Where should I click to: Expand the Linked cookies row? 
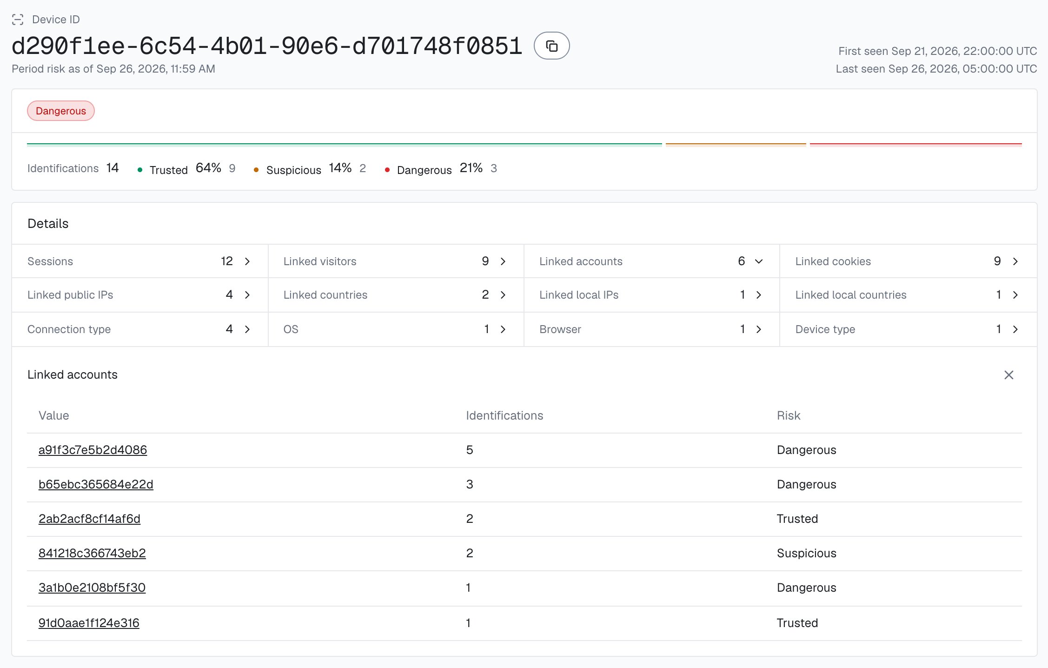pos(908,261)
